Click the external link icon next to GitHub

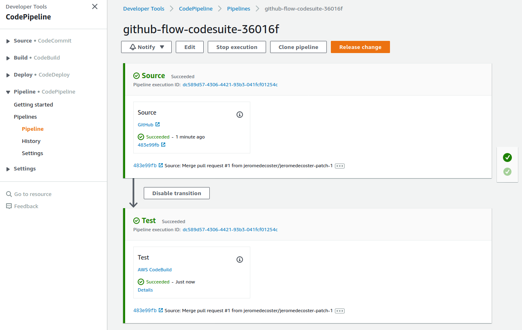(x=158, y=124)
